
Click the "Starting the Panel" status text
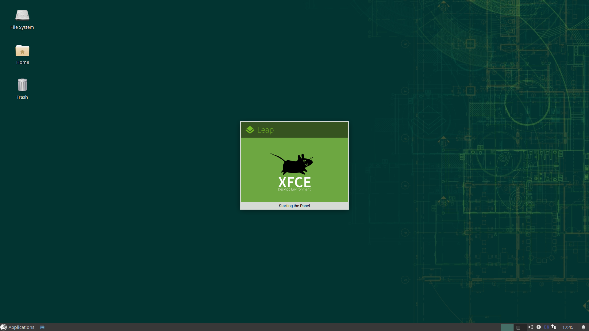294,206
